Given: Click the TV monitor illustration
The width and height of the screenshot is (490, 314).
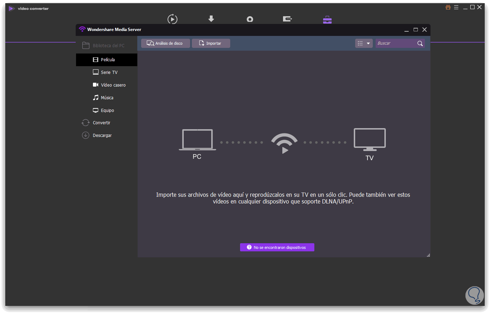Looking at the screenshot, I should 370,139.
